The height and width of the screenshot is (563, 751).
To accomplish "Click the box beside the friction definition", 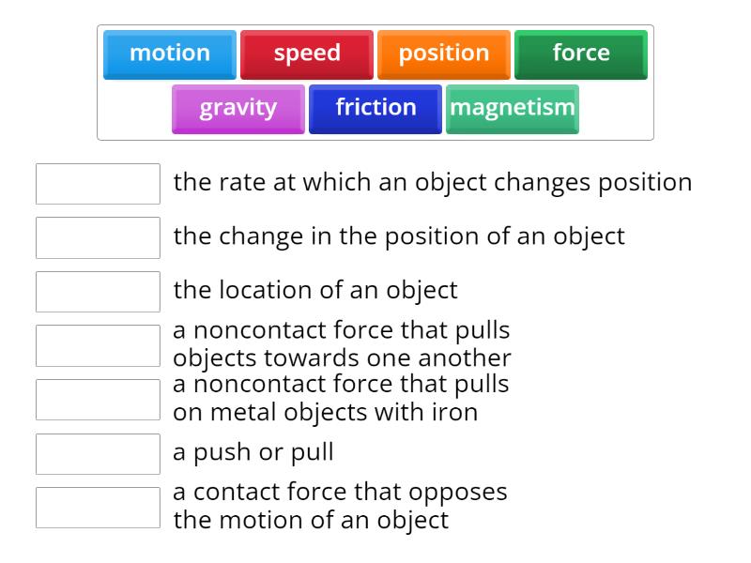I will point(98,507).
